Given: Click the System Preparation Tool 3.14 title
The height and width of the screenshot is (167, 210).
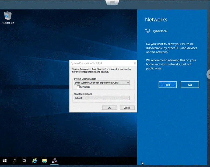Looking at the screenshot, I should pos(86,63).
